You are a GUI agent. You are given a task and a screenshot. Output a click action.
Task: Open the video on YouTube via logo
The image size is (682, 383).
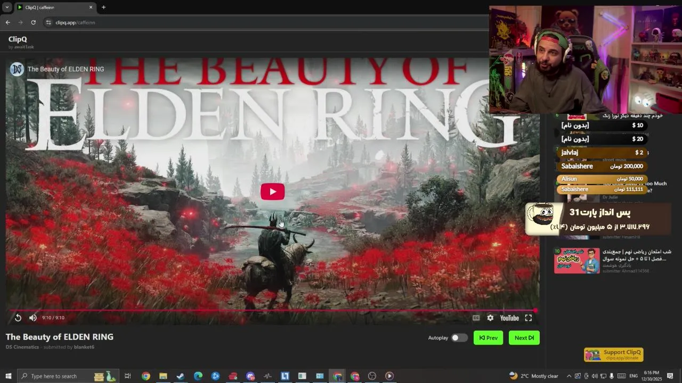509,318
